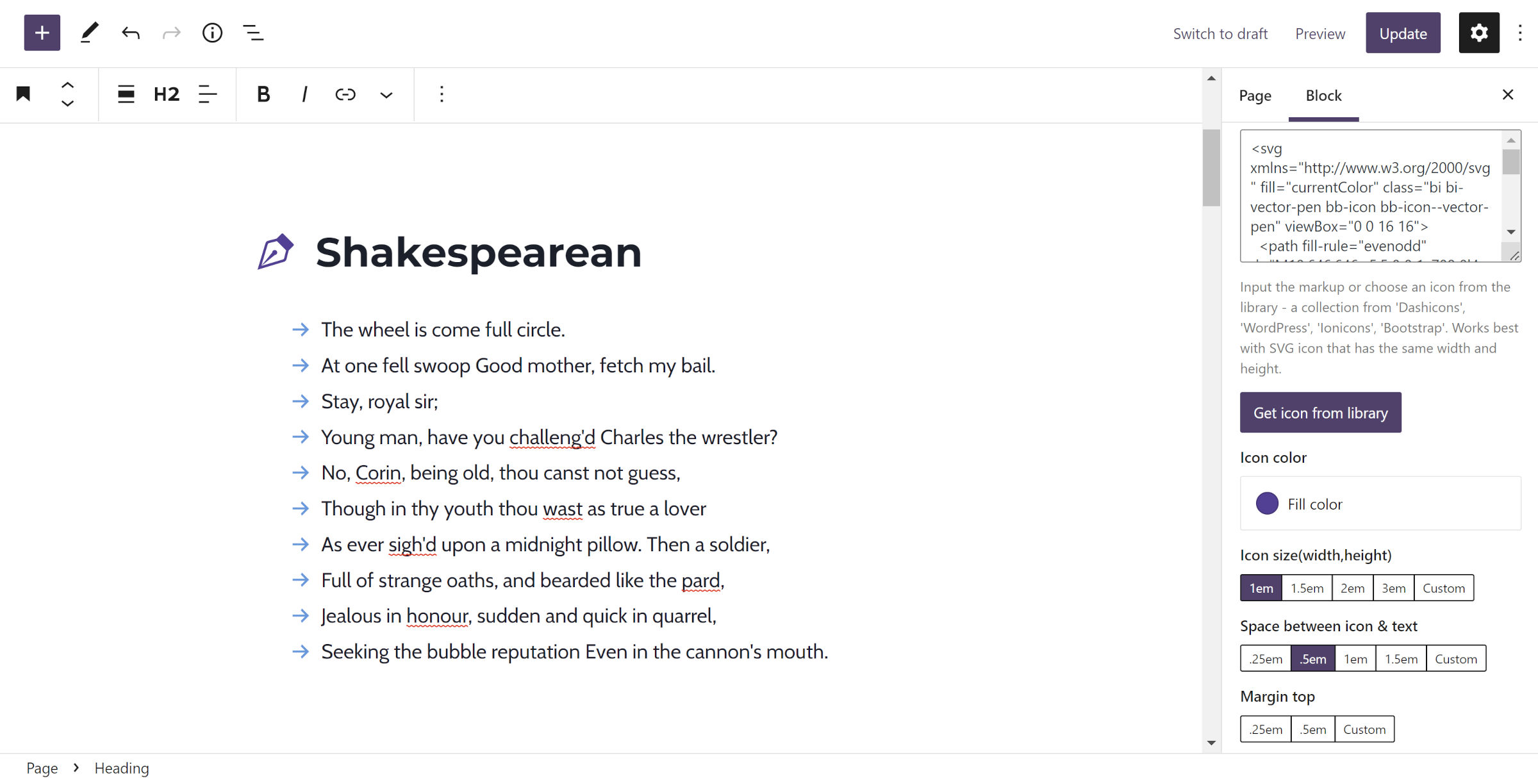
Task: Open the H2 heading level dropdown
Action: [x=166, y=94]
